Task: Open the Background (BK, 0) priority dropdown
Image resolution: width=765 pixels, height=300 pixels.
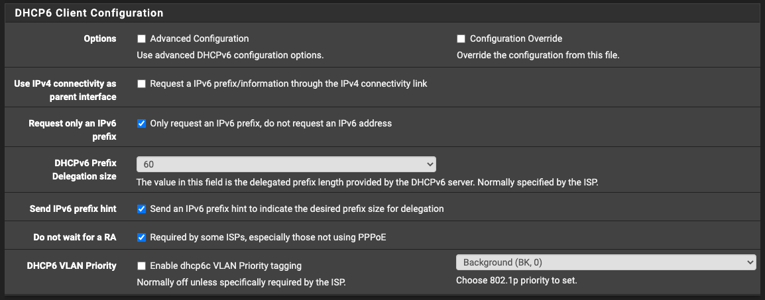Action: click(x=605, y=262)
